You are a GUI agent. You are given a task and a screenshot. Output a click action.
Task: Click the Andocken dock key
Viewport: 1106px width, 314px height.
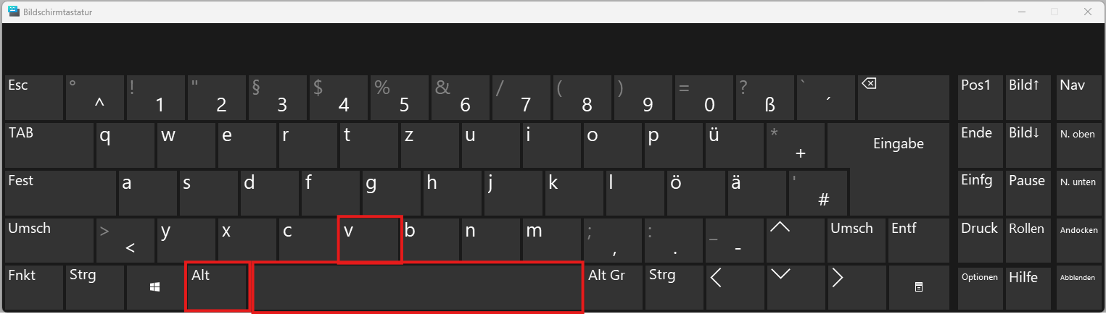click(1078, 239)
